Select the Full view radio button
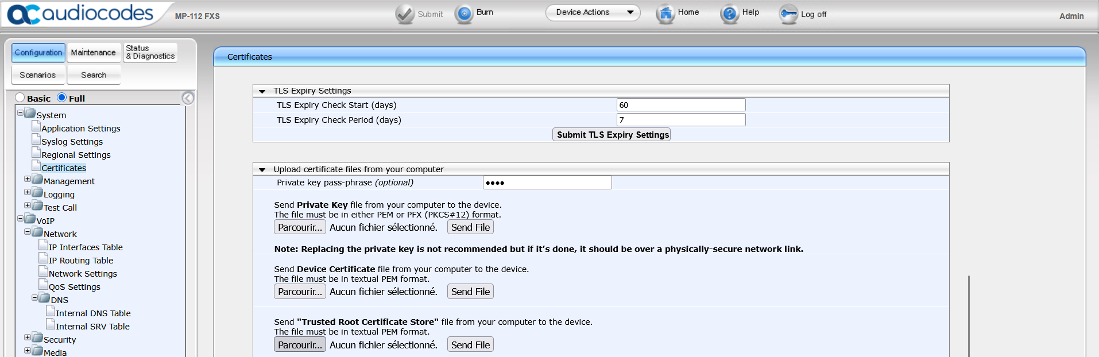 pos(62,98)
